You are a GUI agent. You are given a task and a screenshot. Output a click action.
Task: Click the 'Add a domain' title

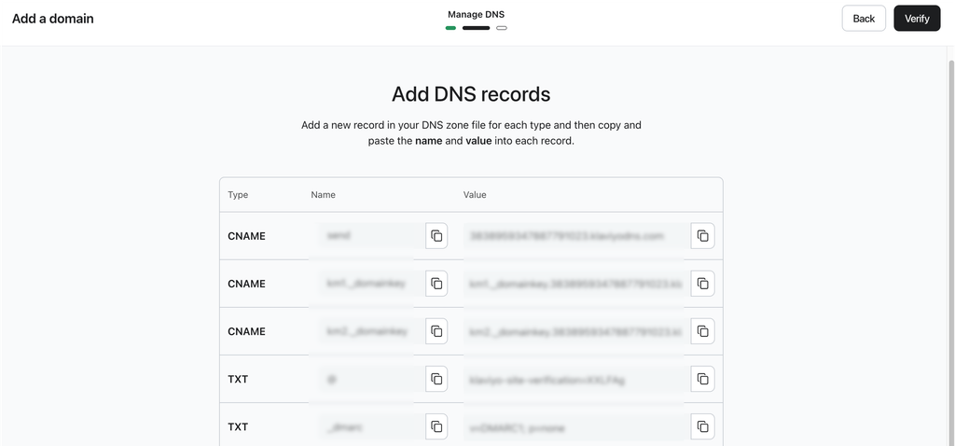point(53,19)
